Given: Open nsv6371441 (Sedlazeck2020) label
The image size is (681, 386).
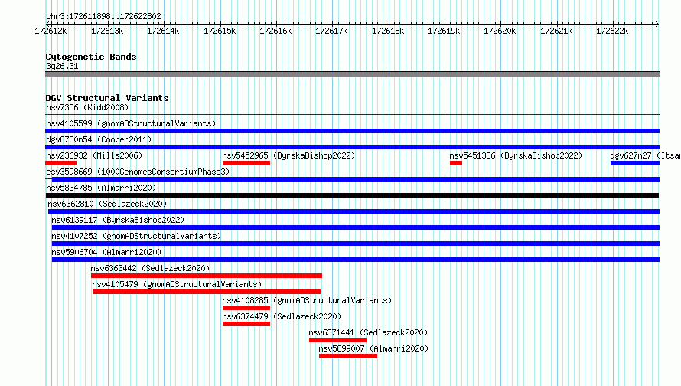Looking at the screenshot, I should (368, 332).
